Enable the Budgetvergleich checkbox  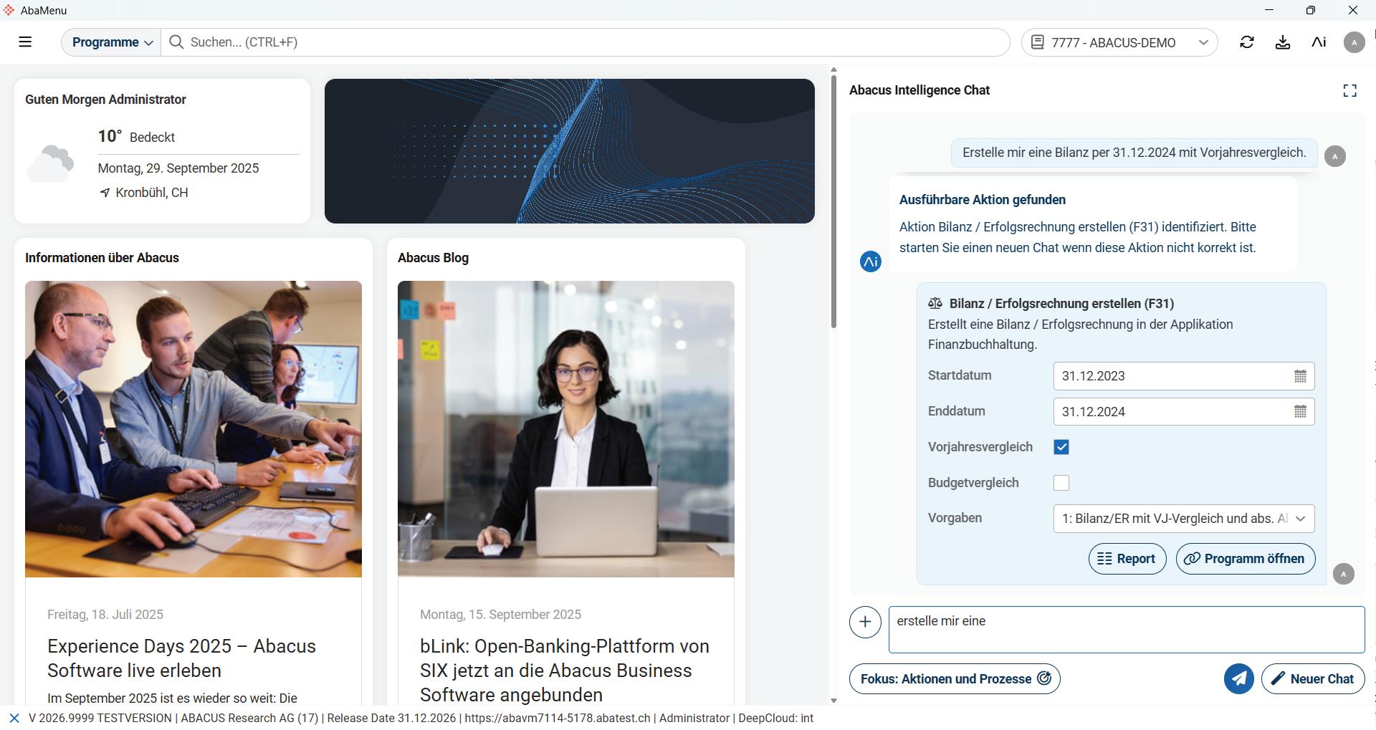tap(1061, 483)
